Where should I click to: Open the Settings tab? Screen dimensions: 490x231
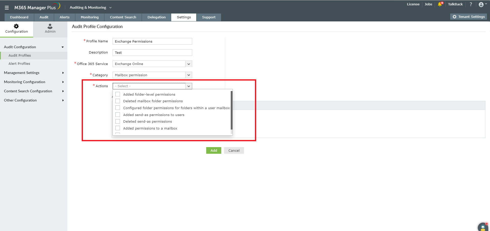[x=184, y=17]
